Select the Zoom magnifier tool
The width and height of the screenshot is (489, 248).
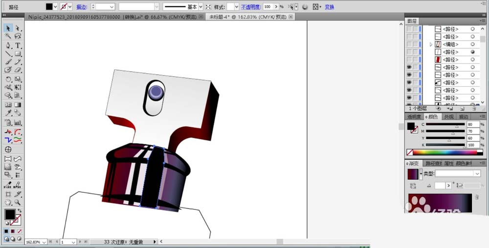(x=18, y=203)
